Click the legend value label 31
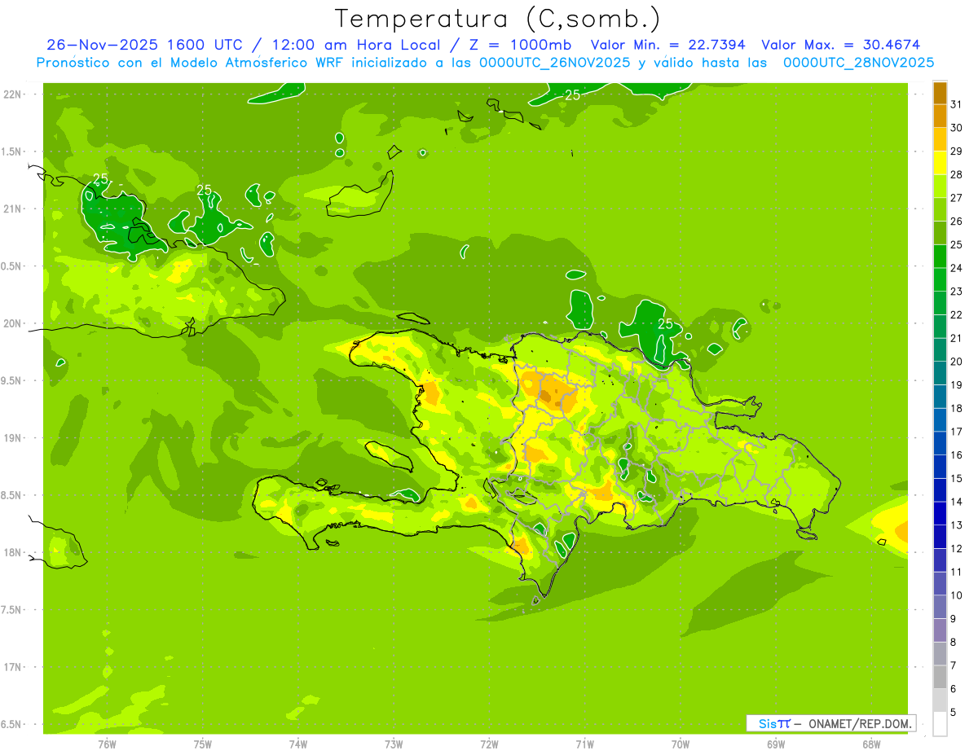Image resolution: width=978 pixels, height=755 pixels. [957, 104]
